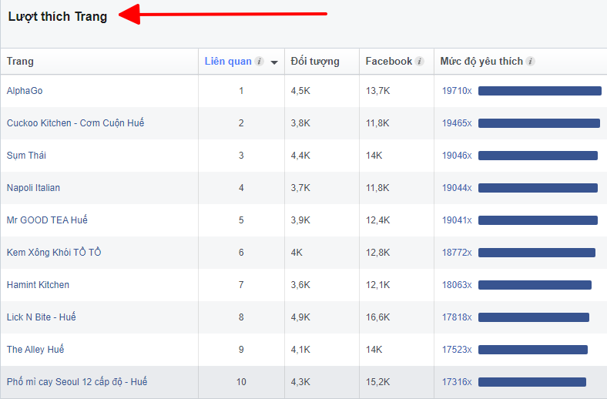Open the Napoli Italian page link
Viewport: 607px width, 399px height.
click(33, 188)
